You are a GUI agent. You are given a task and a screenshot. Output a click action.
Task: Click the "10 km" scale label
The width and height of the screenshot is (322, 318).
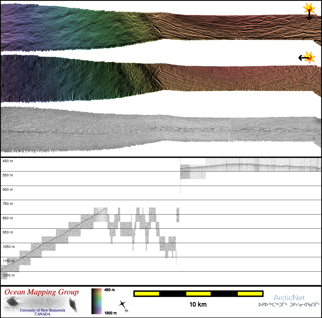tap(198, 305)
